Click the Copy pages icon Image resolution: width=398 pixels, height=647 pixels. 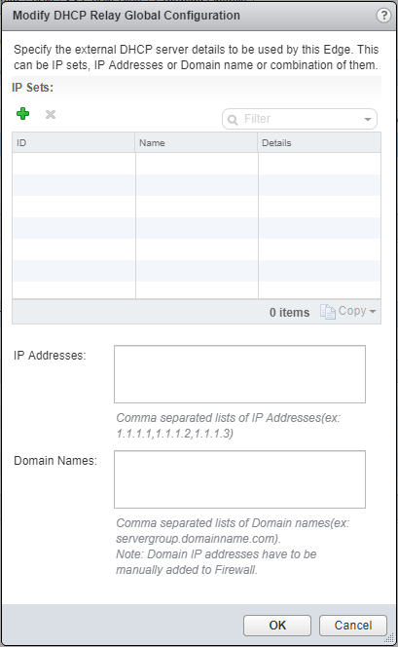[328, 312]
